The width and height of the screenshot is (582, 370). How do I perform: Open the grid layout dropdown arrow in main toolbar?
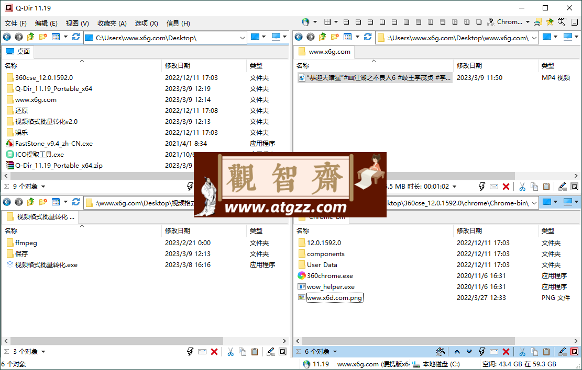click(x=336, y=22)
